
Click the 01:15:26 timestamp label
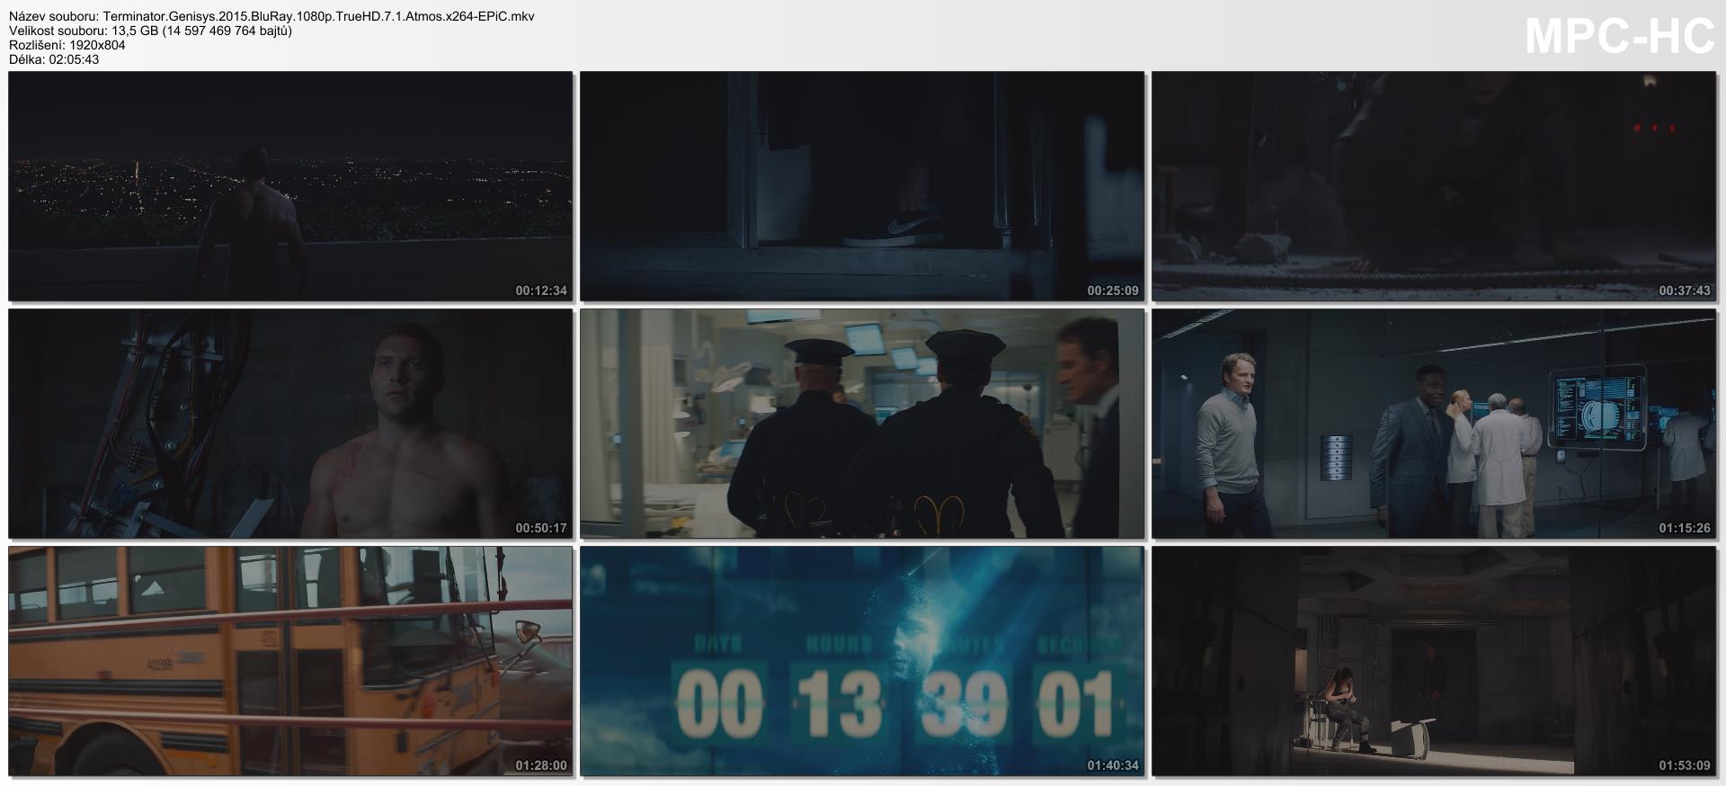(x=1684, y=528)
